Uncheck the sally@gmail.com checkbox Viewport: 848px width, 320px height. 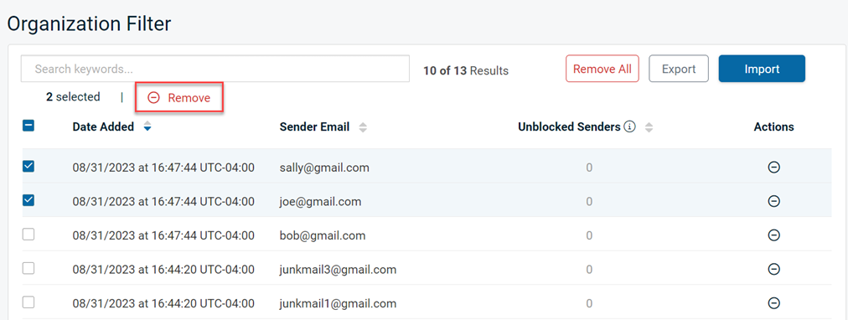tap(28, 167)
